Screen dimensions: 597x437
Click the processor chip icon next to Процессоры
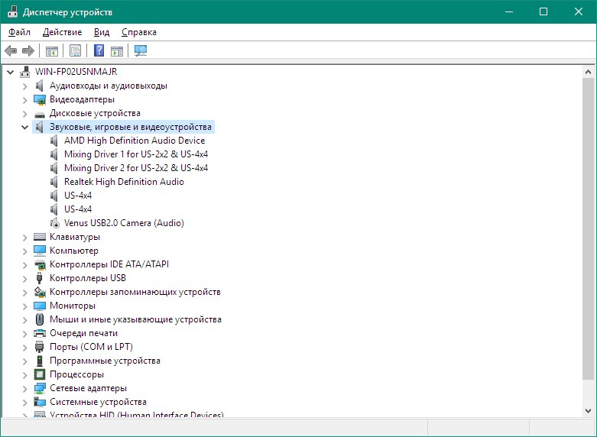point(40,374)
